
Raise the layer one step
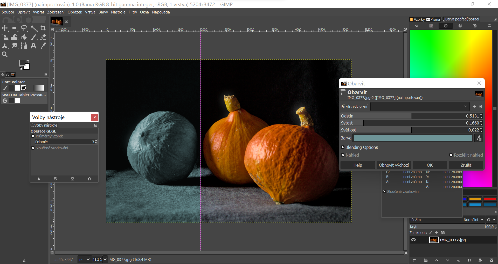click(437, 260)
